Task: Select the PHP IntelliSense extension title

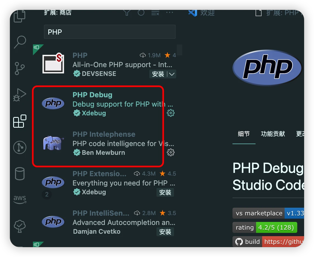Action: tap(101, 213)
